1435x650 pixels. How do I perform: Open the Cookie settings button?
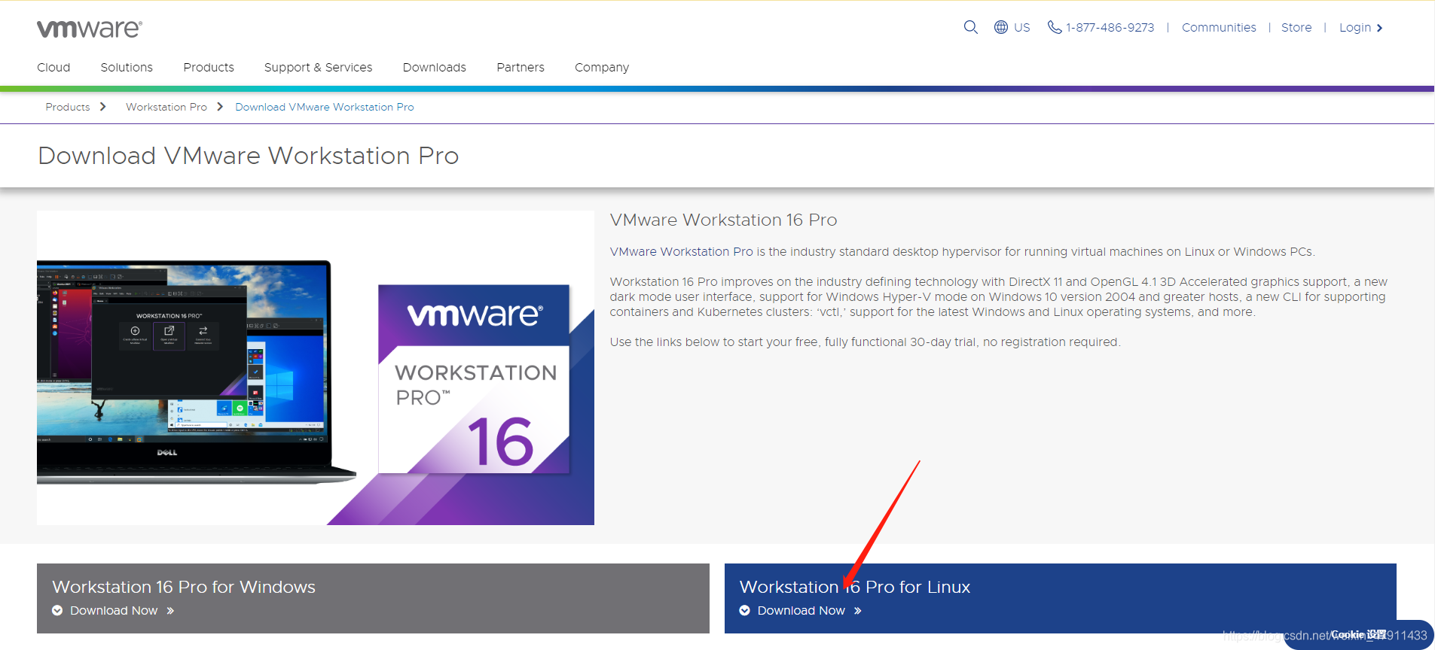click(x=1359, y=635)
